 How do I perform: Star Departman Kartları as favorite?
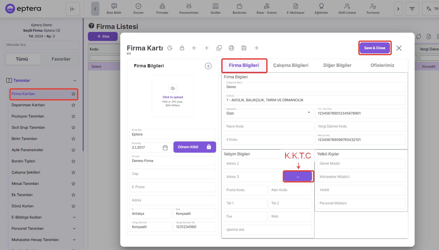[x=73, y=105]
